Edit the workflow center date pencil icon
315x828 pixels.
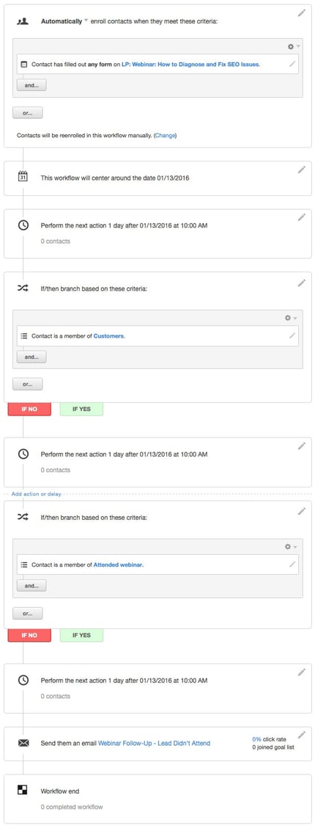pos(301,170)
